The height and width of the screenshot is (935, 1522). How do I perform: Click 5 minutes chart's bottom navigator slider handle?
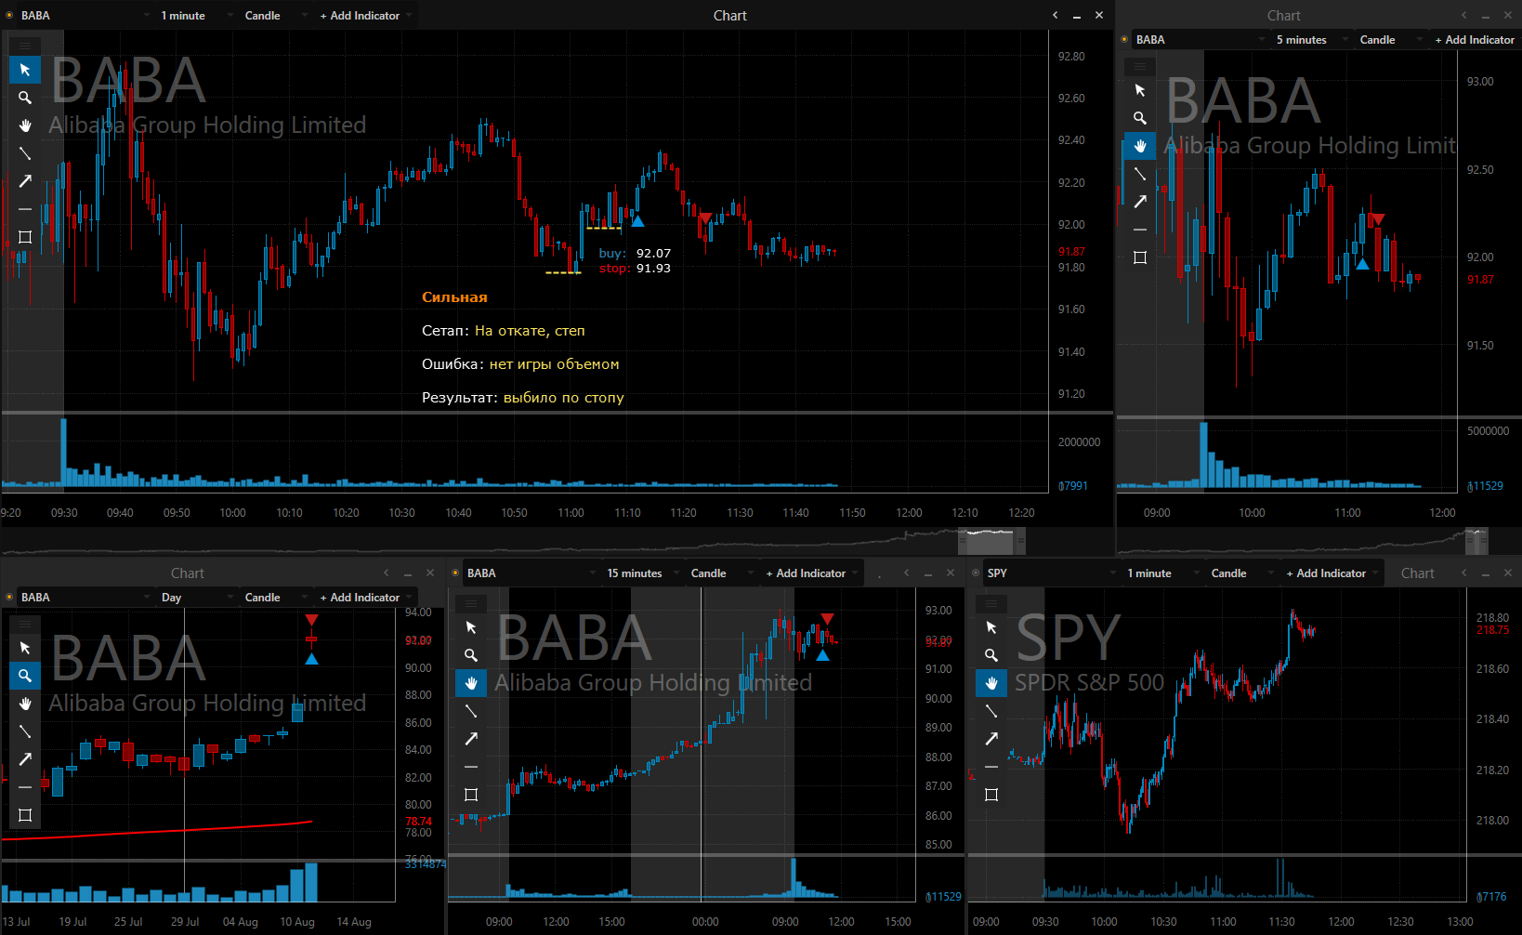[1476, 540]
